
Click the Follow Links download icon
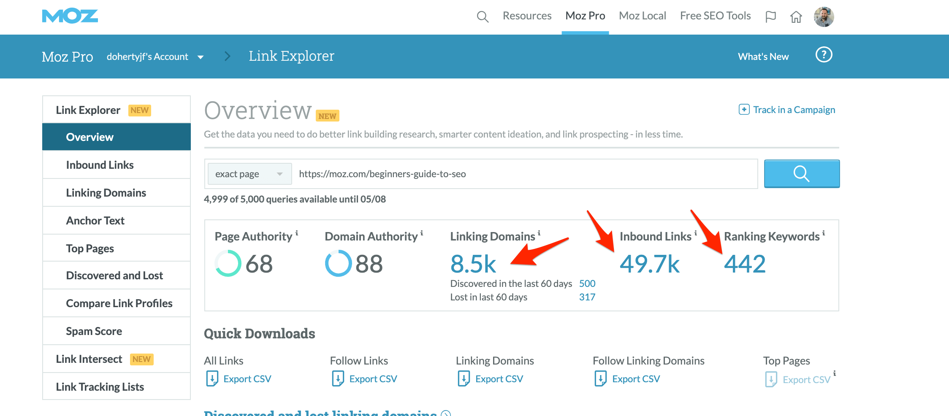338,378
